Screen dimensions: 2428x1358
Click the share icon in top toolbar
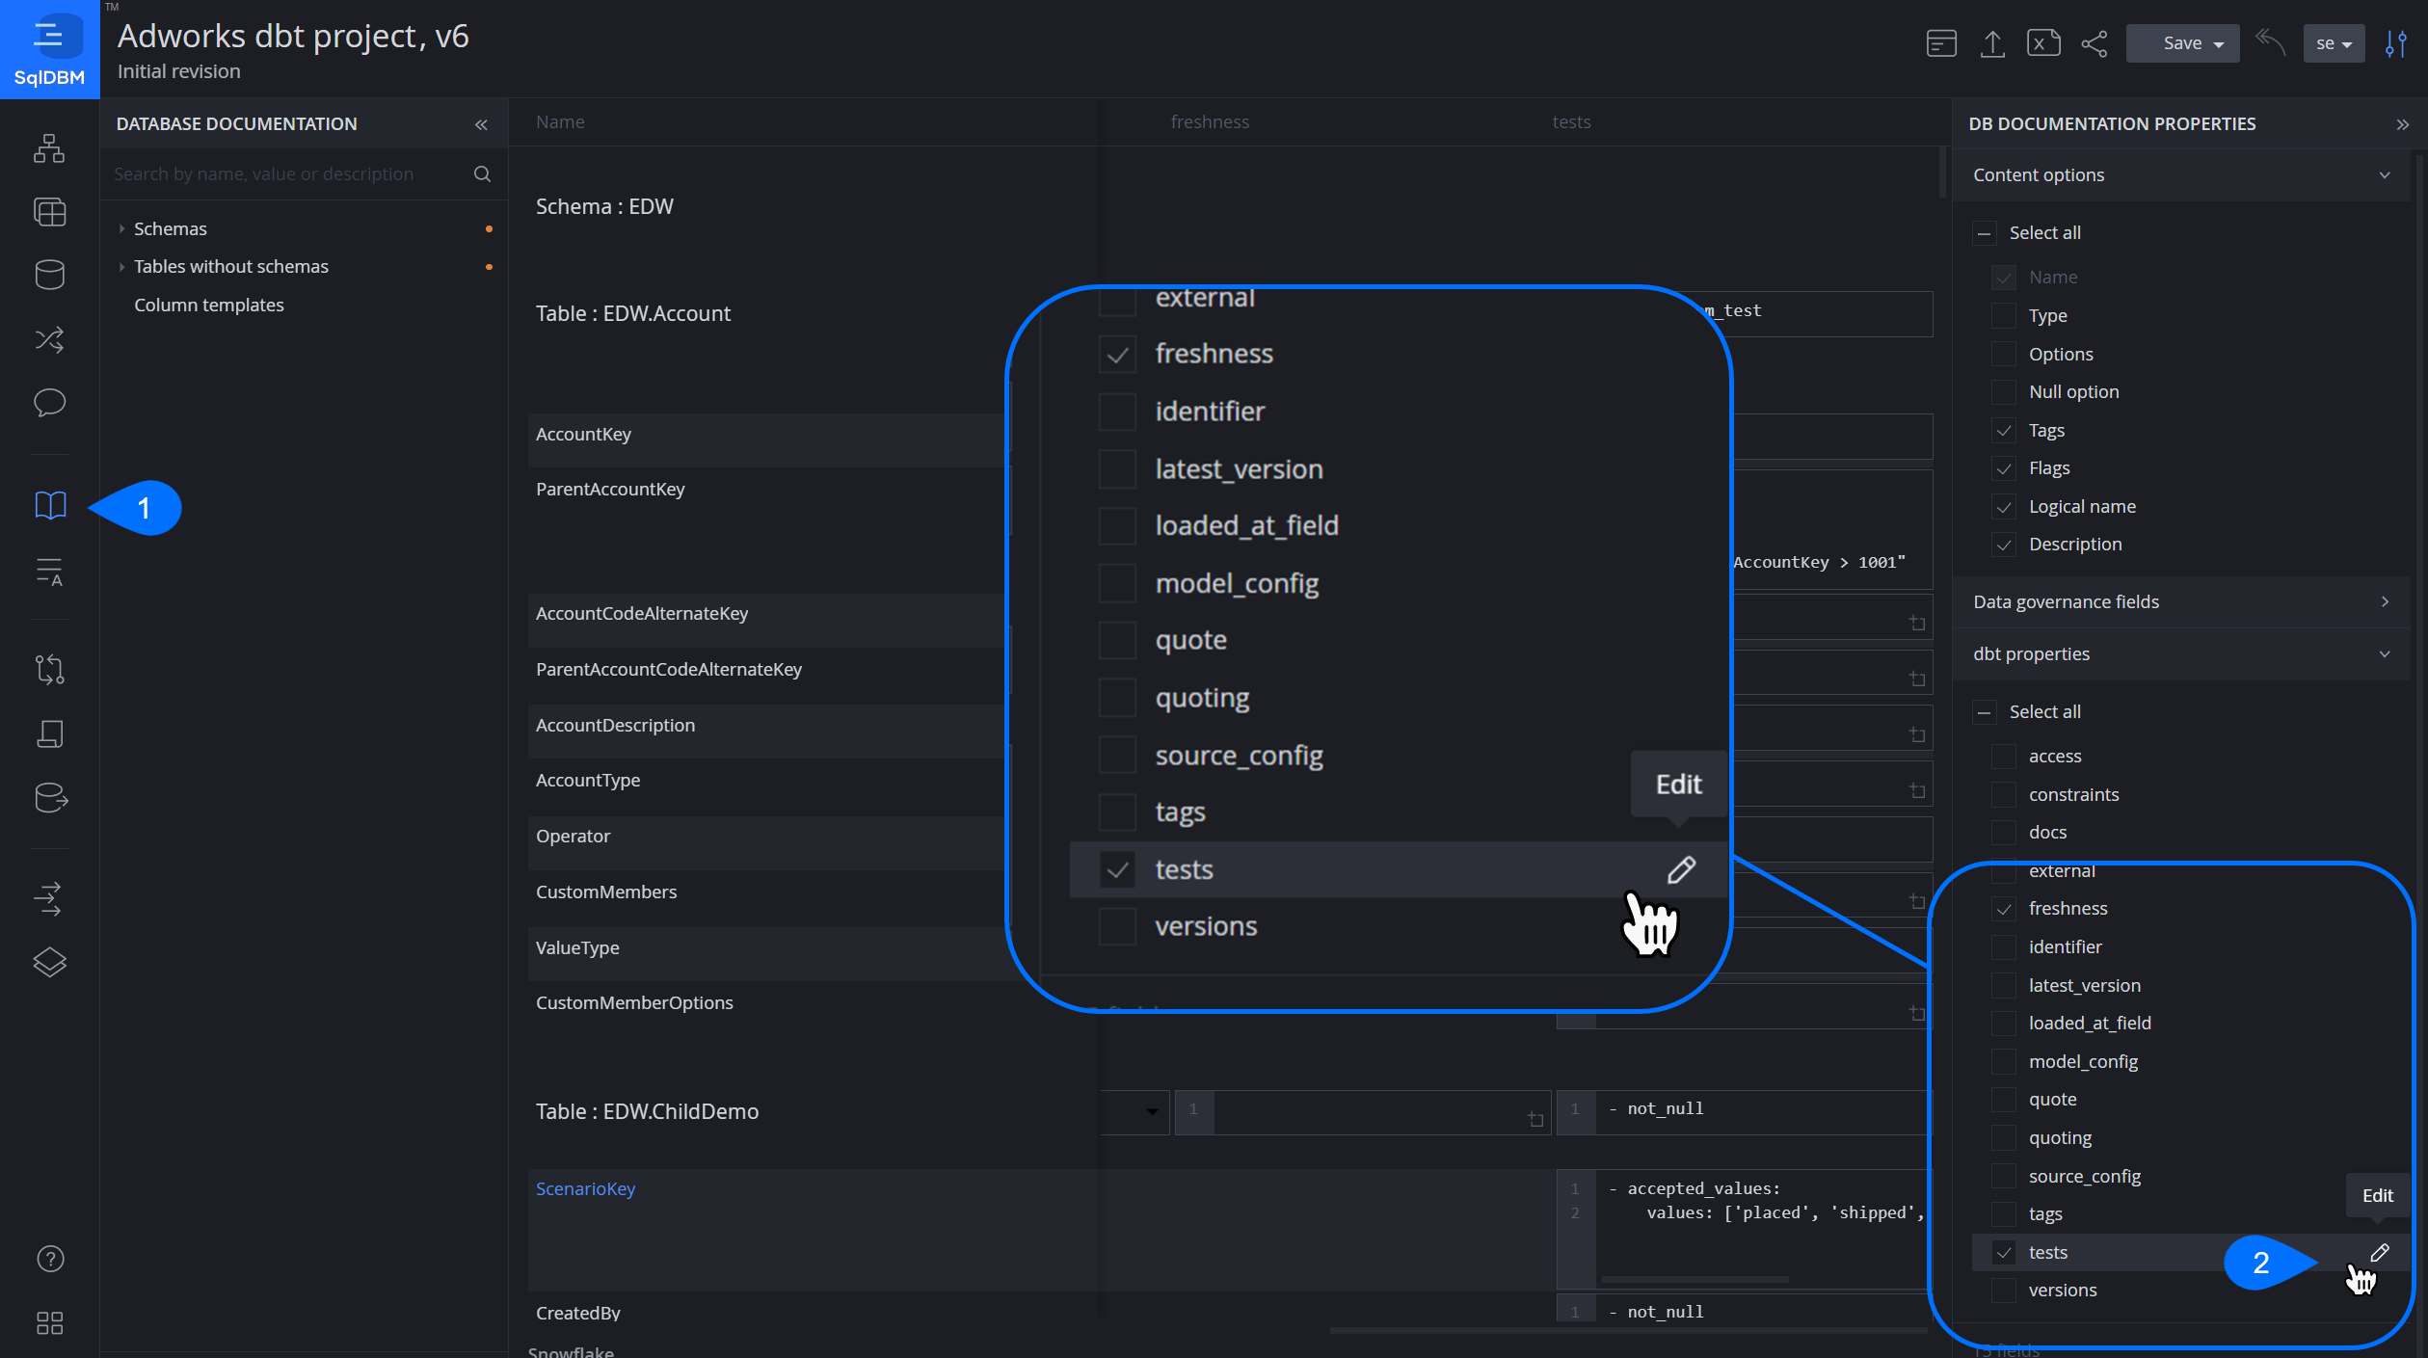2094,42
